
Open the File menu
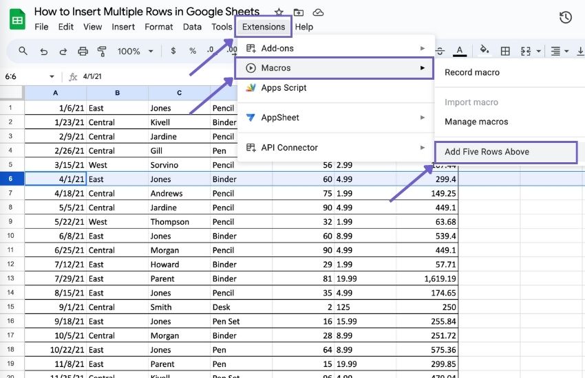[41, 27]
